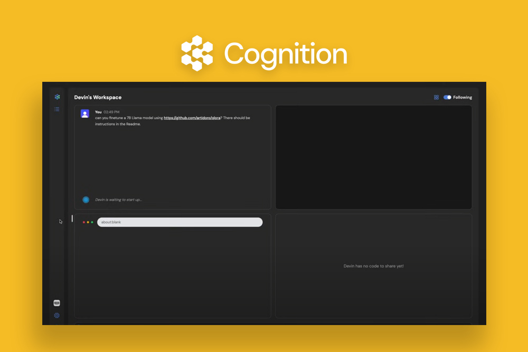Screen dimensions: 528x352
Task: Click the keyboard icon near the sidebar bottom
Action: tap(57, 303)
